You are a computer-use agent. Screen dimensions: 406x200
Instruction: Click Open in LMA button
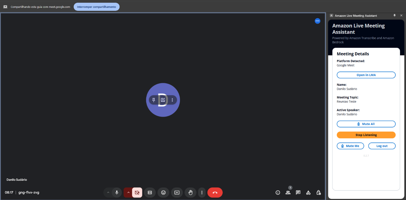366,75
